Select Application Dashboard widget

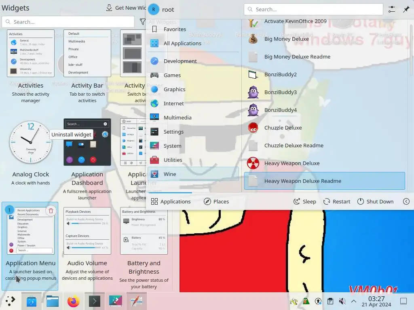pyautogui.click(x=87, y=159)
